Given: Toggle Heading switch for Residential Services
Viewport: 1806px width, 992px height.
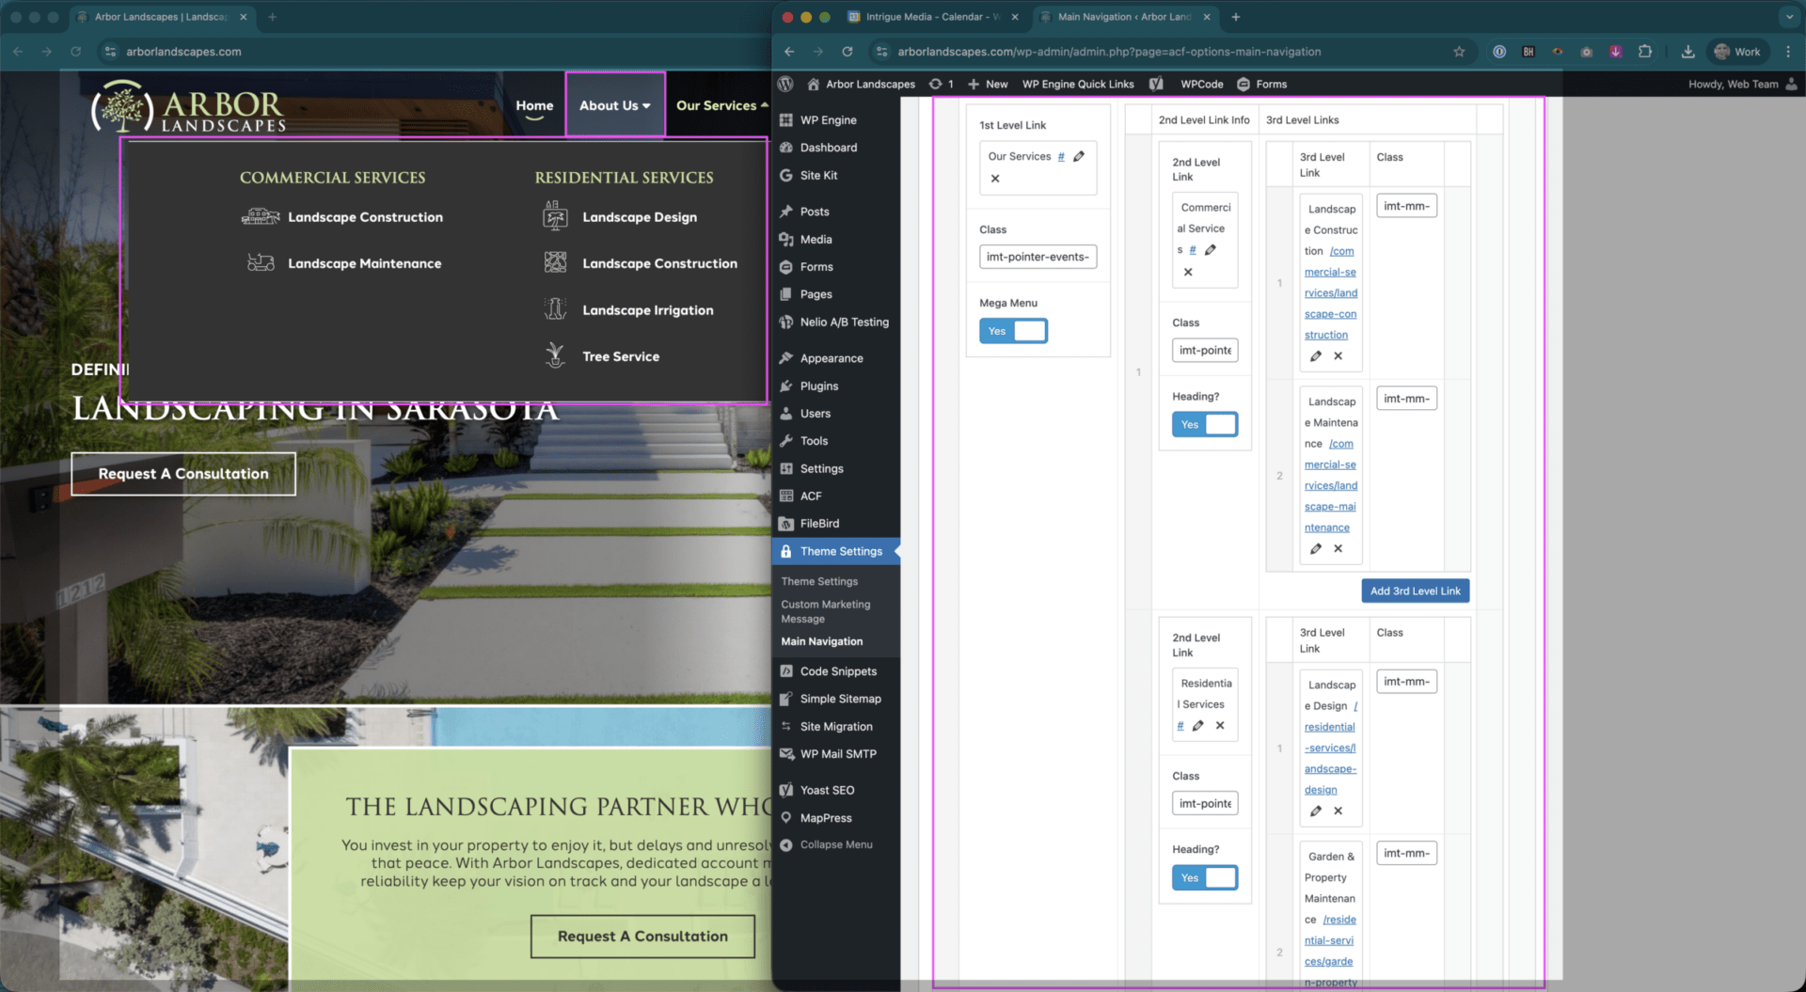Looking at the screenshot, I should (1204, 878).
